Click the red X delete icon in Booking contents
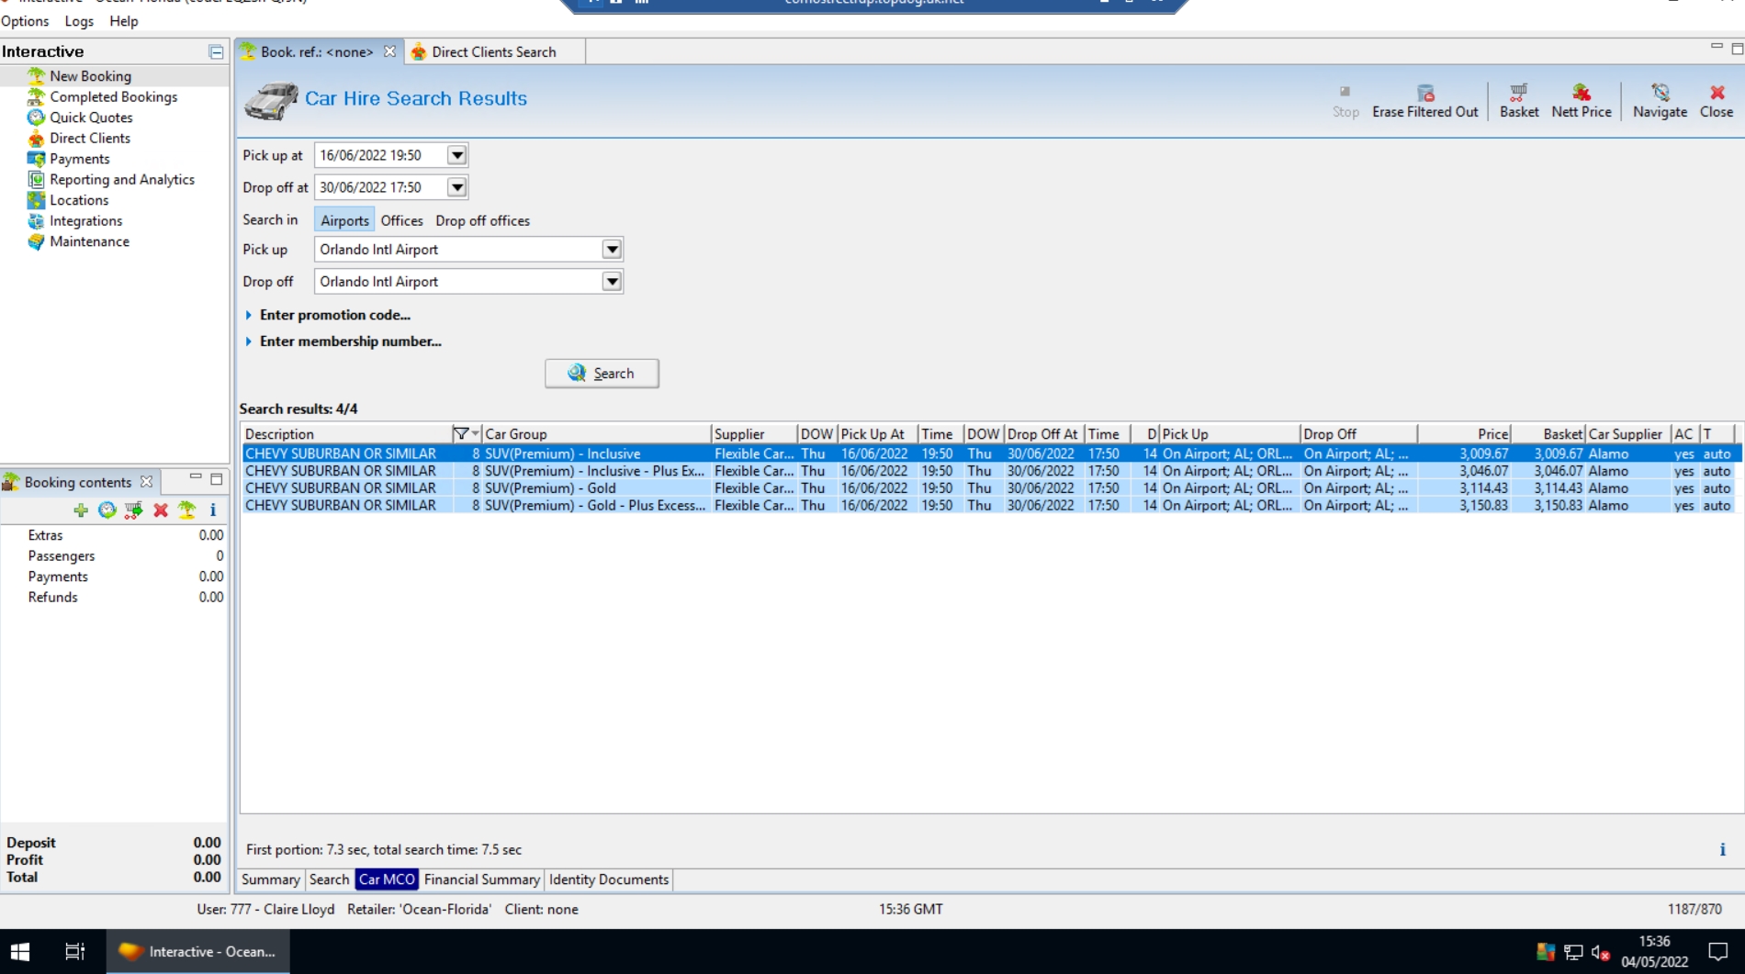 click(x=161, y=510)
